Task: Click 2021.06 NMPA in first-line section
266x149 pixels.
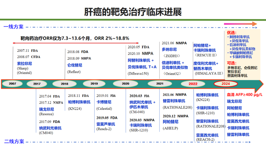Action: click(174, 43)
